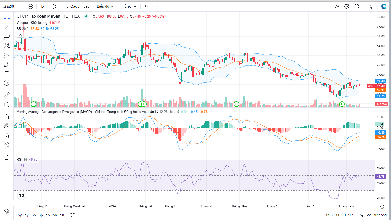Collapse the indicator legend arrow
Screen dimensions: 391x220
[x=20, y=35]
